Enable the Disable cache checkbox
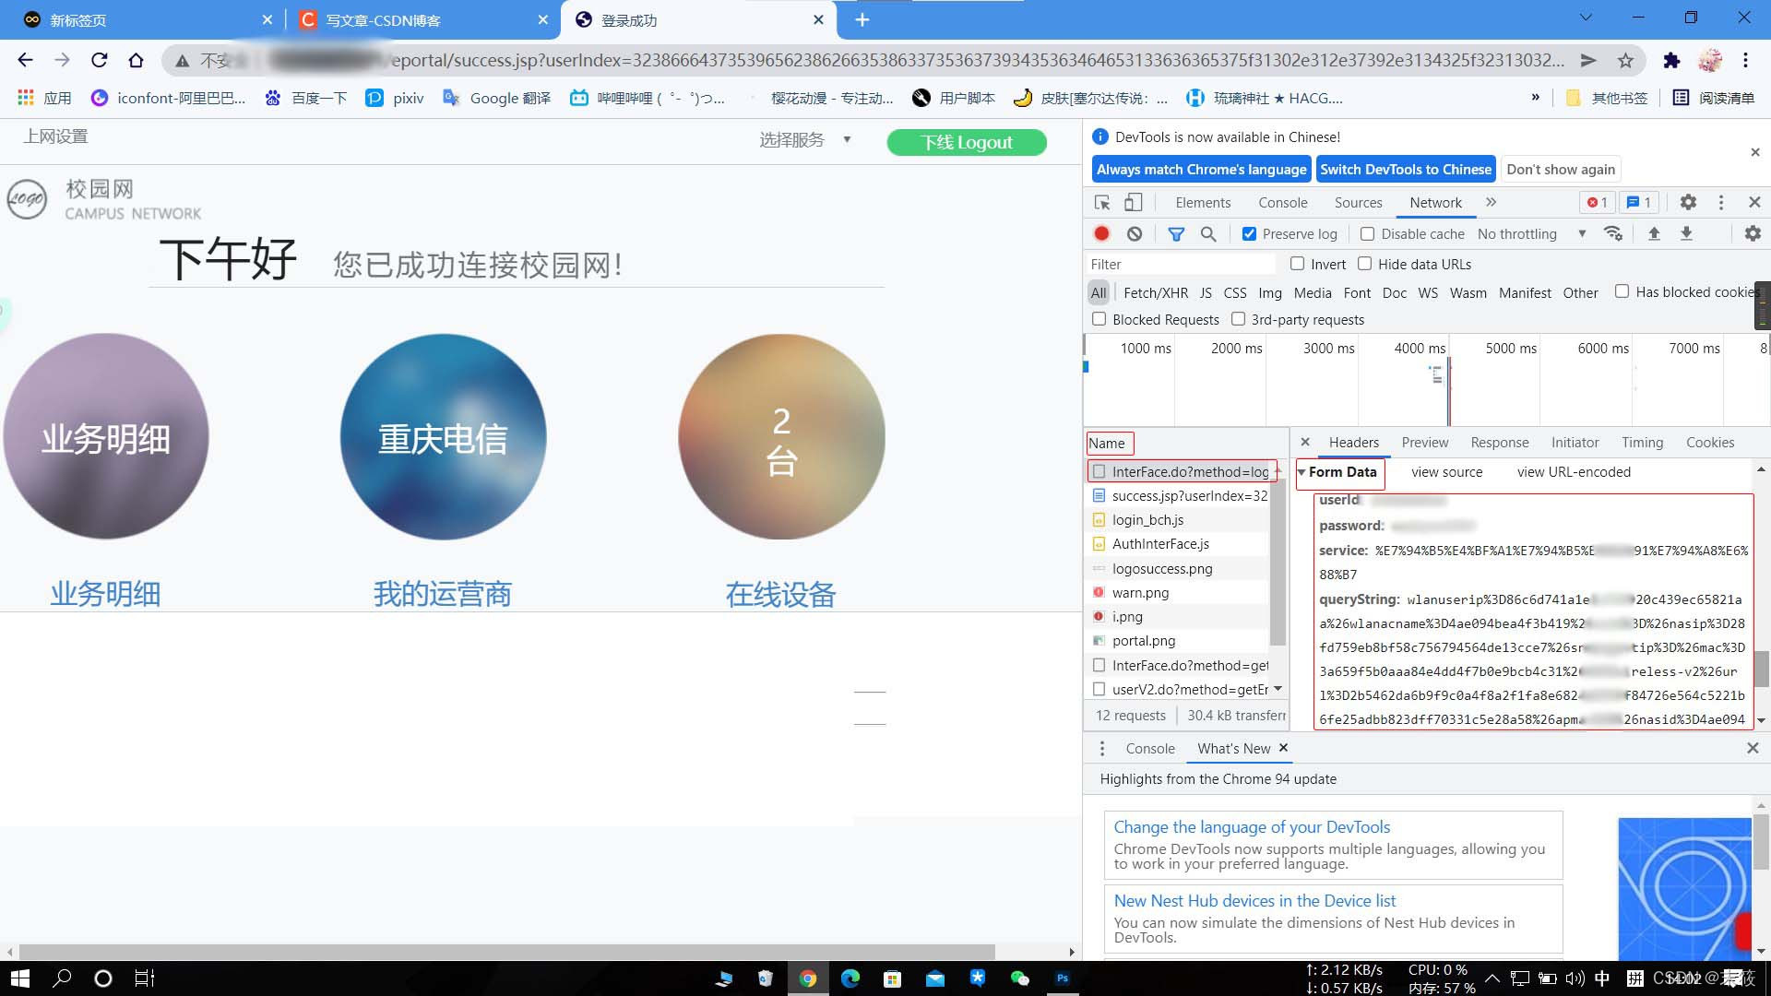1771x996 pixels. 1368,234
